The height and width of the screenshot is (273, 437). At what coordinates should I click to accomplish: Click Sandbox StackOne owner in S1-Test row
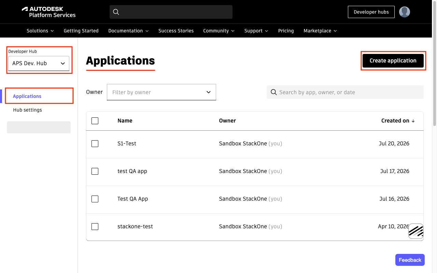(243, 144)
